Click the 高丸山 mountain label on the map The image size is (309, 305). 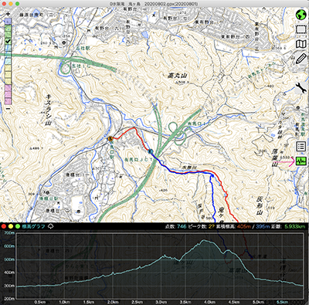pos(178,76)
